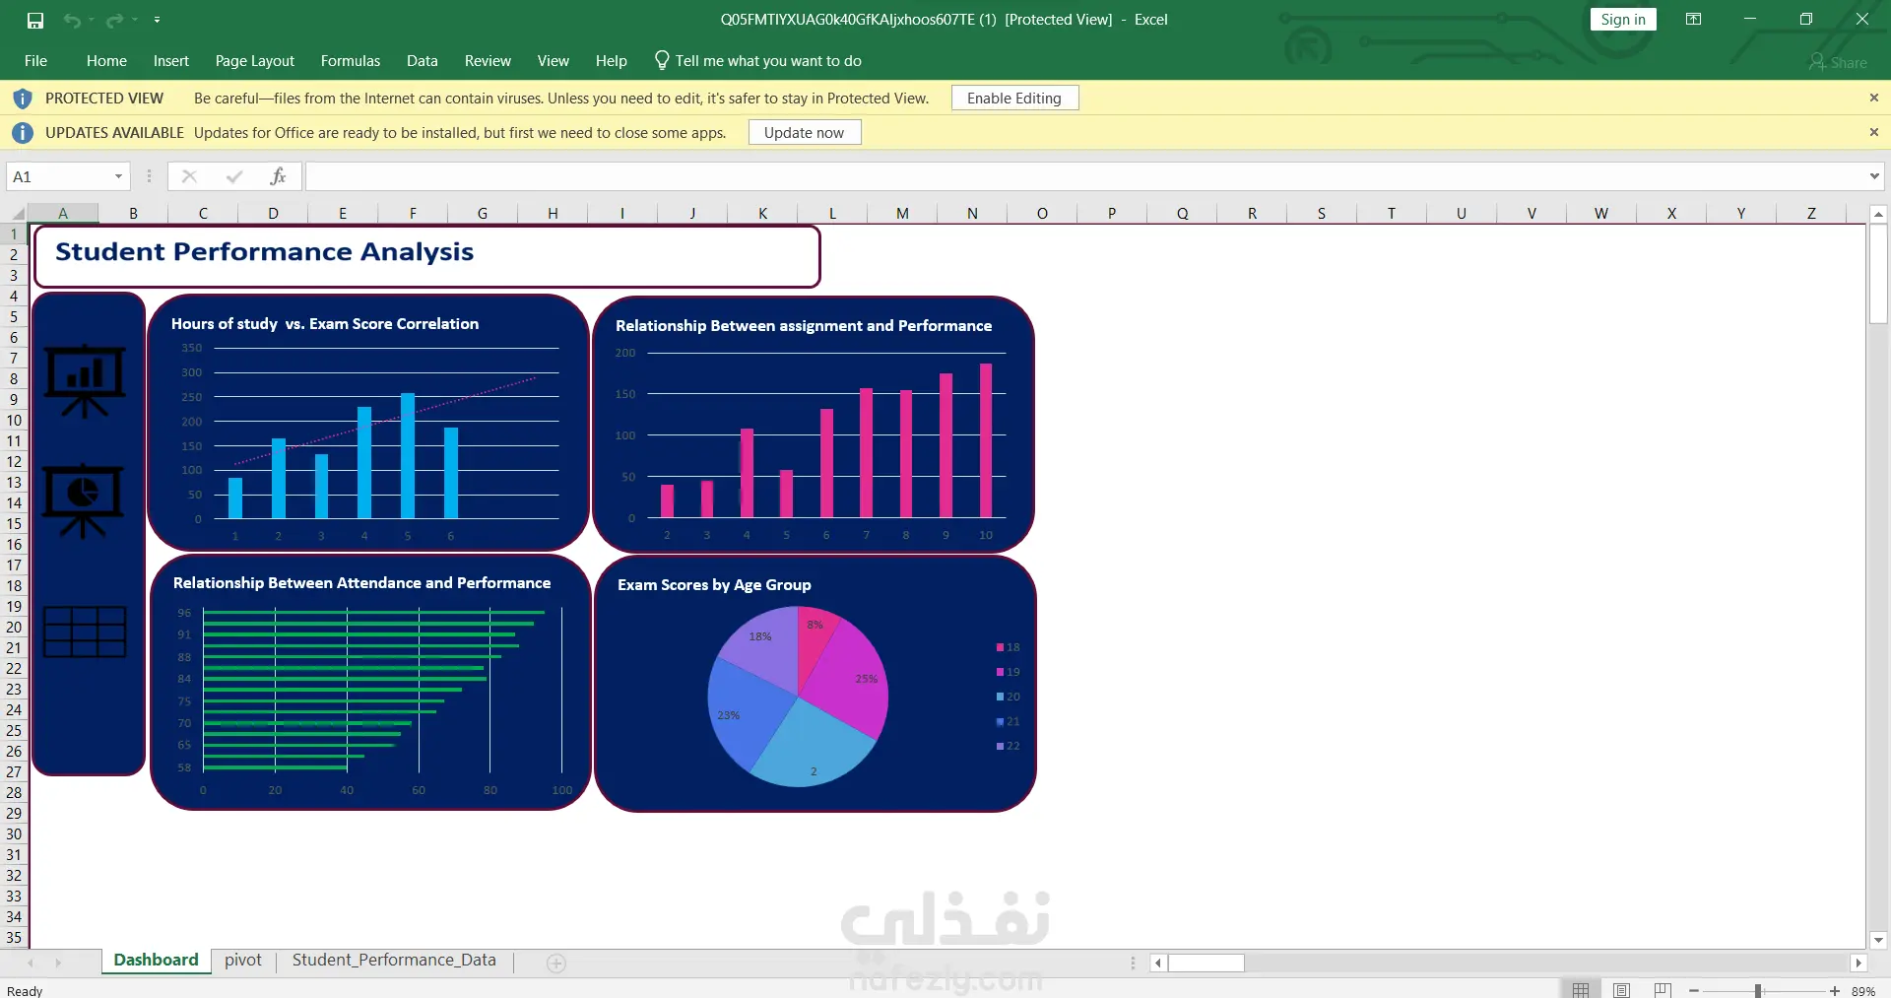The image size is (1891, 998).
Task: Click the Update now button
Action: pyautogui.click(x=804, y=133)
